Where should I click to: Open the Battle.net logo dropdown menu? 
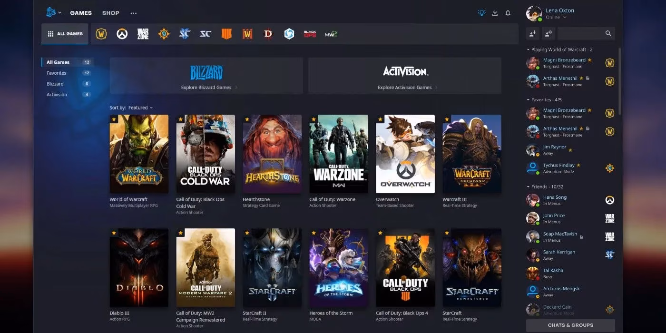point(54,12)
